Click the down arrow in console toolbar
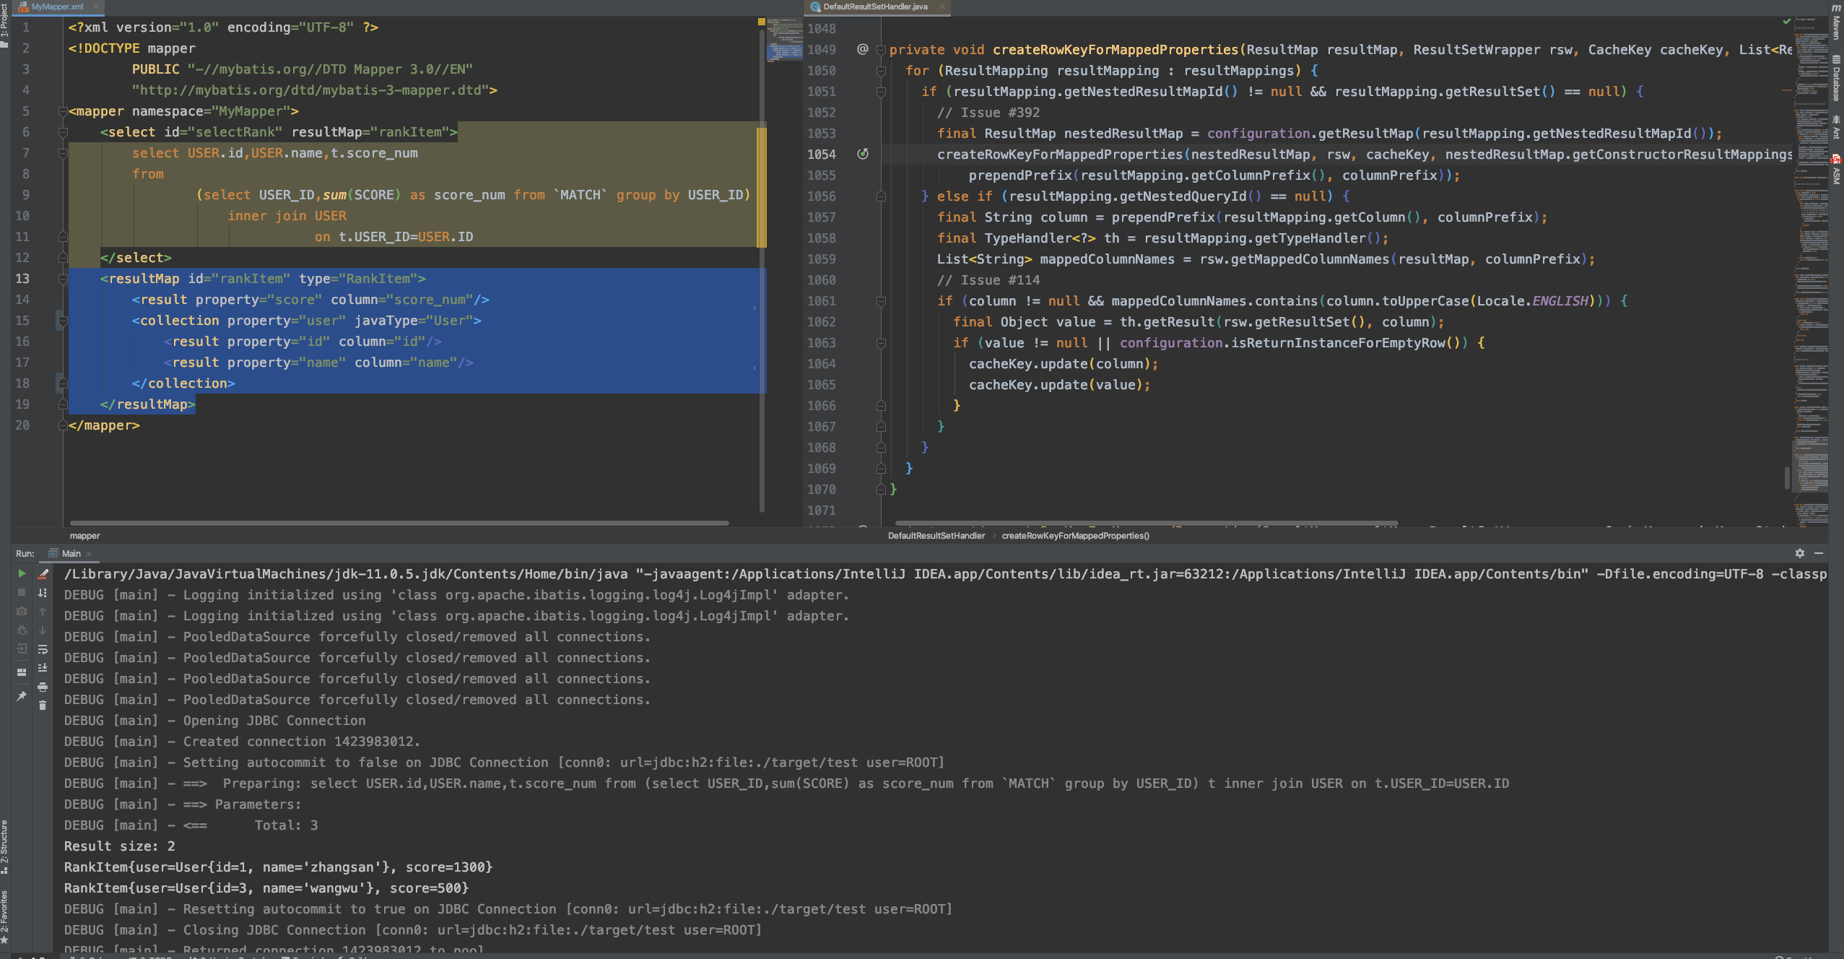 click(43, 630)
